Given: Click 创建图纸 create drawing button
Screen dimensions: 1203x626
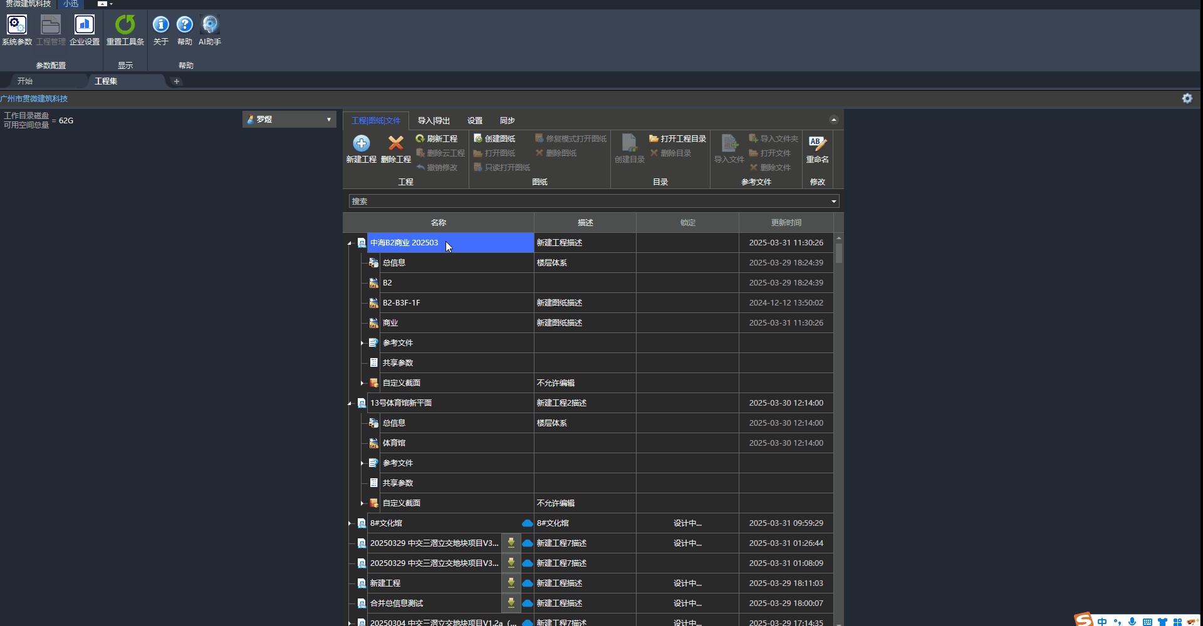Looking at the screenshot, I should click(495, 138).
